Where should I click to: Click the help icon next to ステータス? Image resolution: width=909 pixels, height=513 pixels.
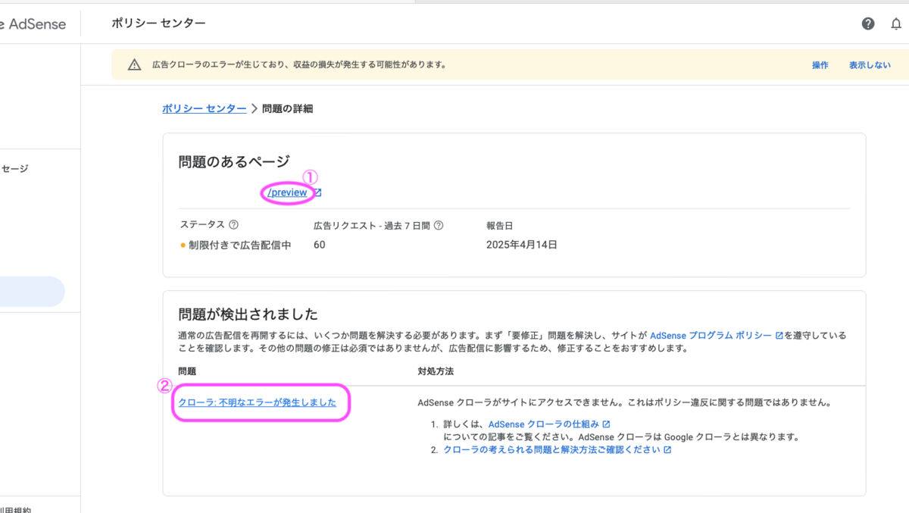[x=233, y=225]
